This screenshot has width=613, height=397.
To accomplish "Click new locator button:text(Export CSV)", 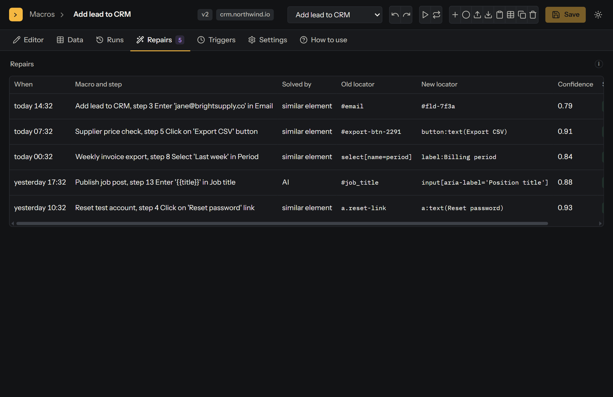I will (x=464, y=132).
